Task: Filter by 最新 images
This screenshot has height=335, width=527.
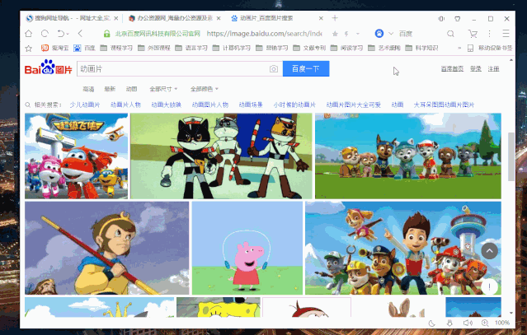Action: tap(110, 89)
